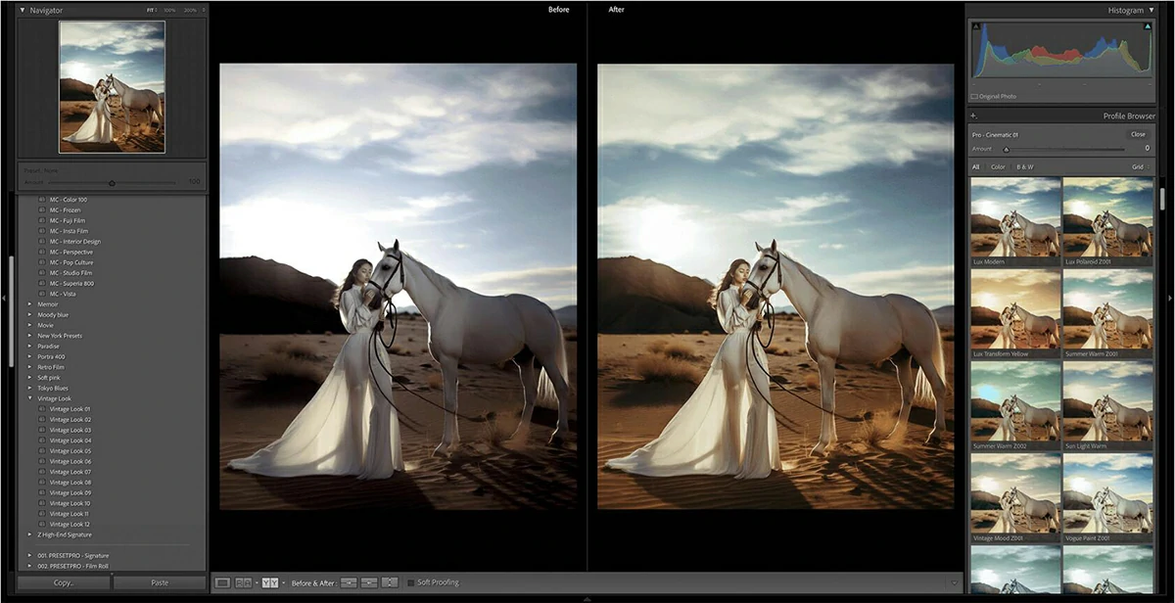
Task: Open dropdown arrow next to Y|Y view button
Action: pyautogui.click(x=284, y=582)
